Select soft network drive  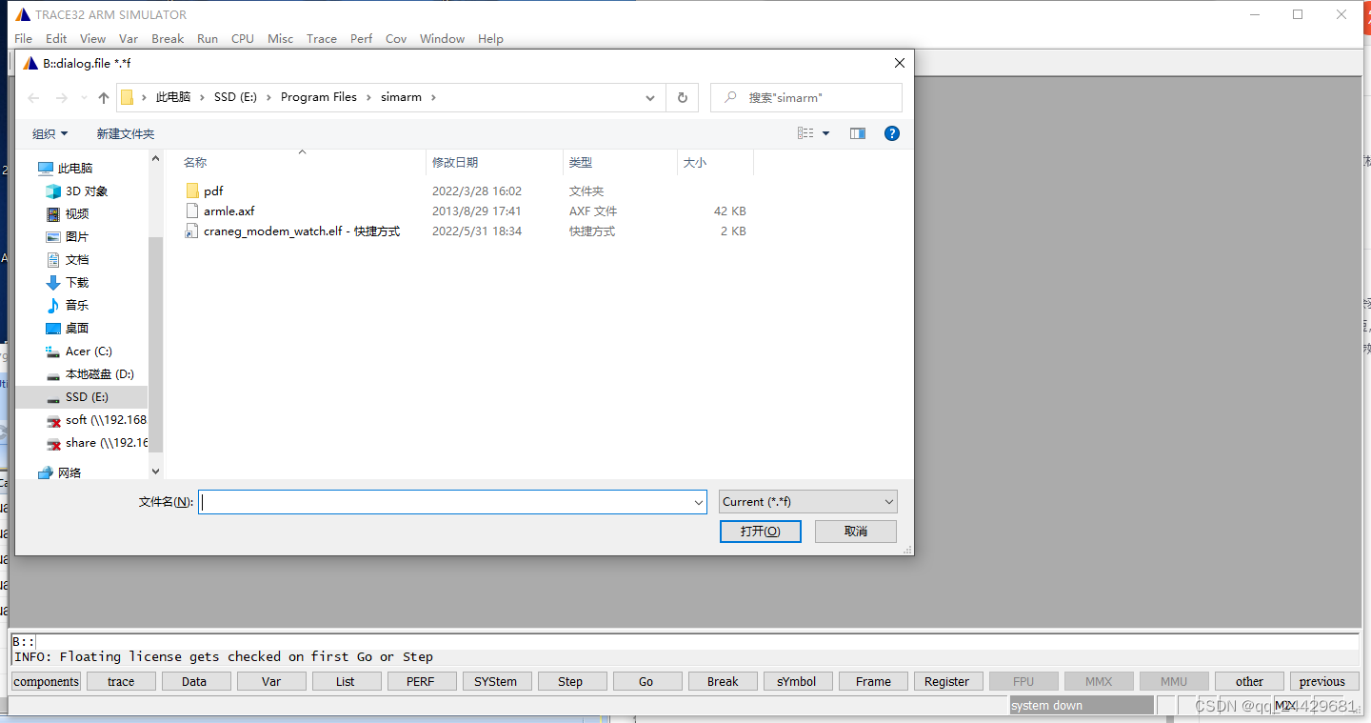(x=106, y=420)
